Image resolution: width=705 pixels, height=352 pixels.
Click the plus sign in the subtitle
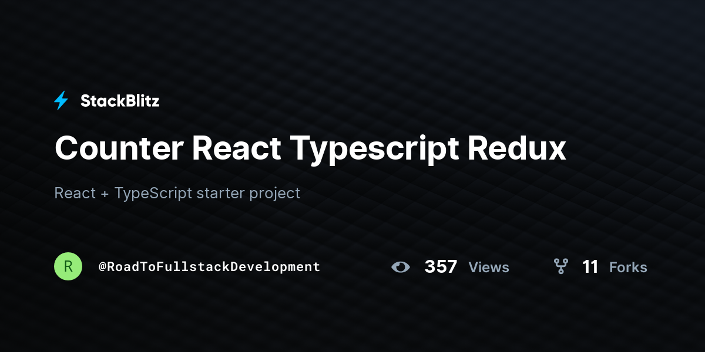[105, 194]
